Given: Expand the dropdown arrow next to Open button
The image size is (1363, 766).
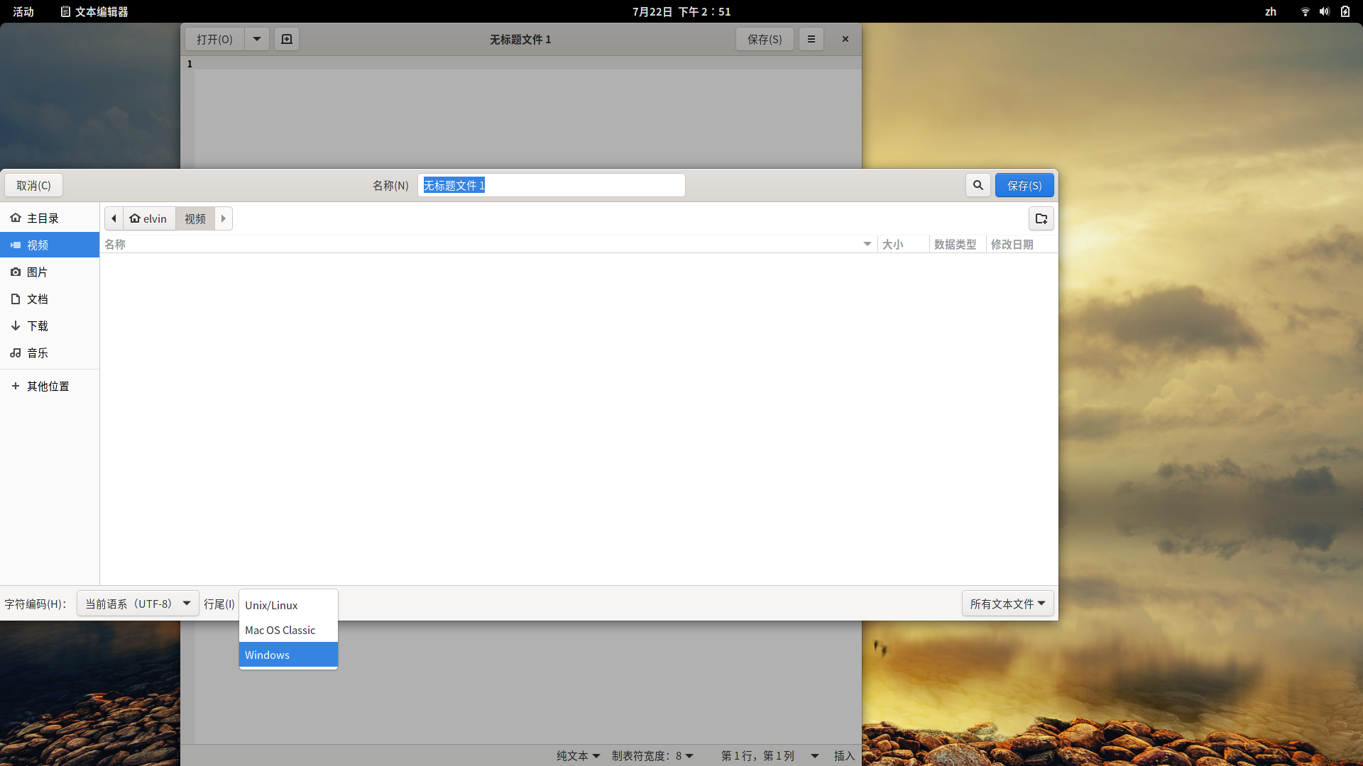Looking at the screenshot, I should (x=257, y=39).
